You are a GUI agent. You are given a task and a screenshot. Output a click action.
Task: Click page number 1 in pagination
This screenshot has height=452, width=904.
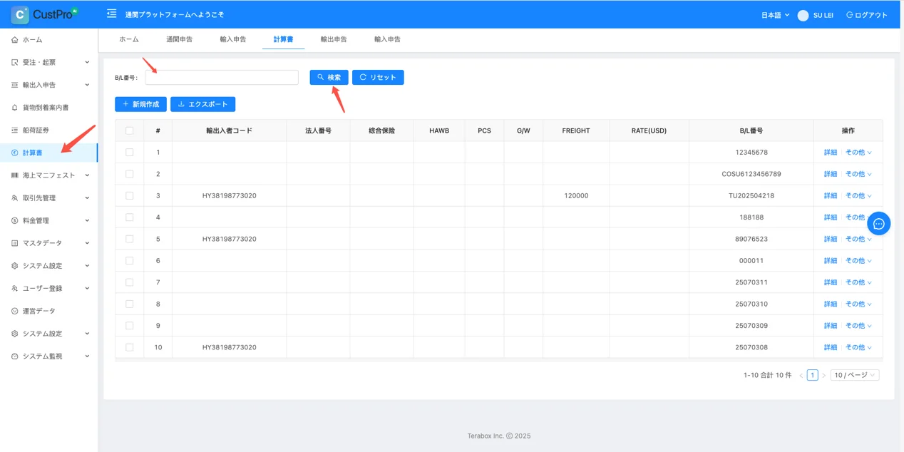click(812, 375)
